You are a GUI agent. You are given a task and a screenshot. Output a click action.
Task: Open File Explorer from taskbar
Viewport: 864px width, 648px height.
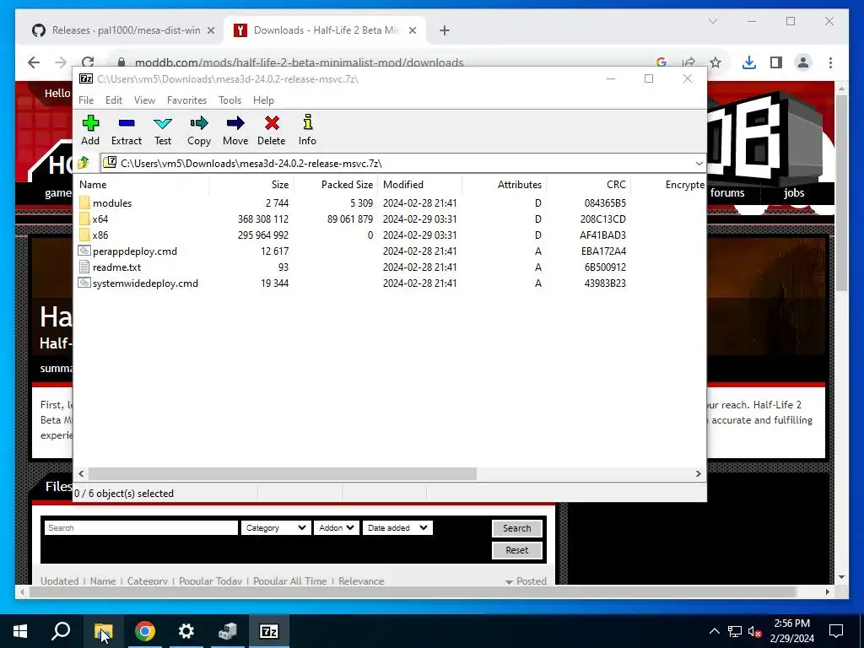(103, 631)
